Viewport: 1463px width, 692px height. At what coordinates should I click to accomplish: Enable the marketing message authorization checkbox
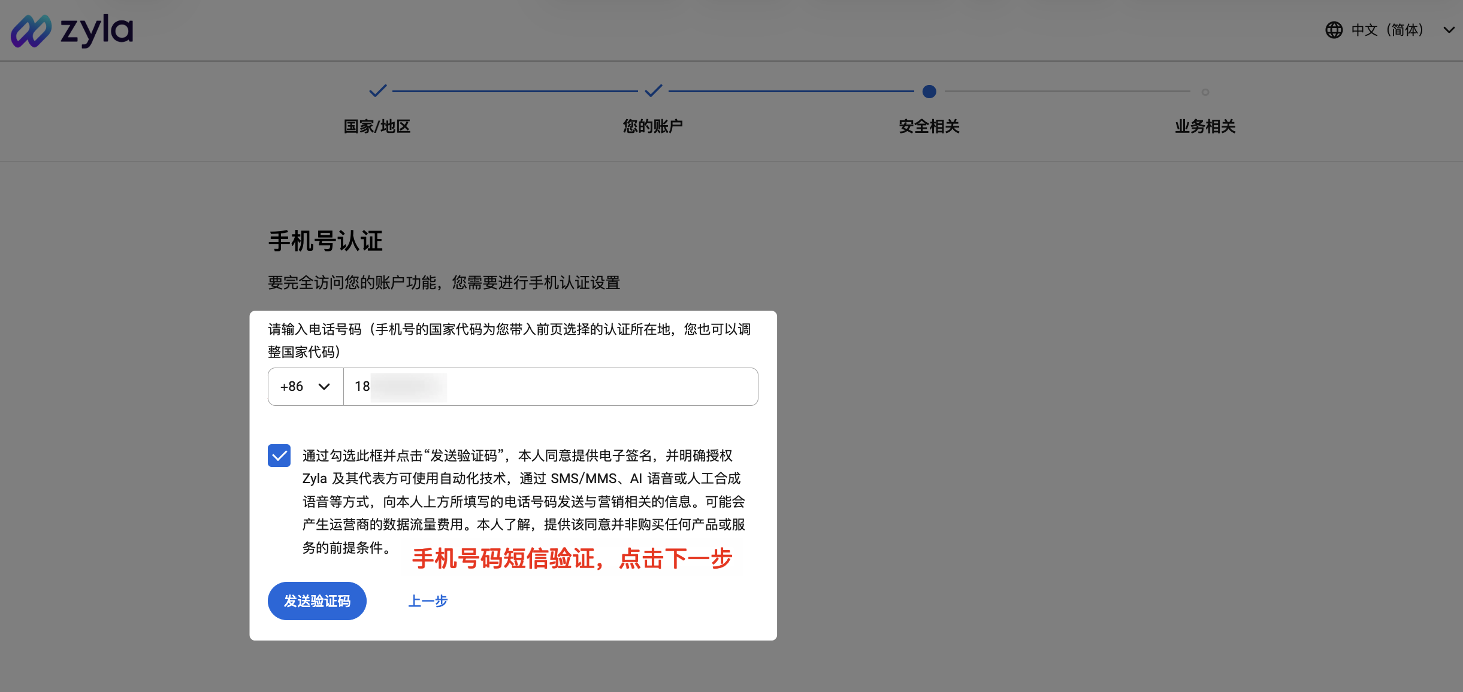279,456
